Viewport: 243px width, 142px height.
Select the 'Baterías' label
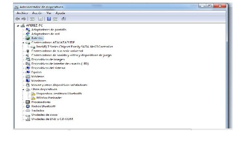tap(37, 38)
